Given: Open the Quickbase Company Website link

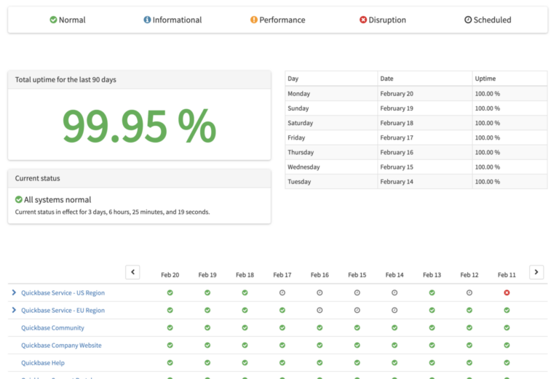Looking at the screenshot, I should coord(61,346).
